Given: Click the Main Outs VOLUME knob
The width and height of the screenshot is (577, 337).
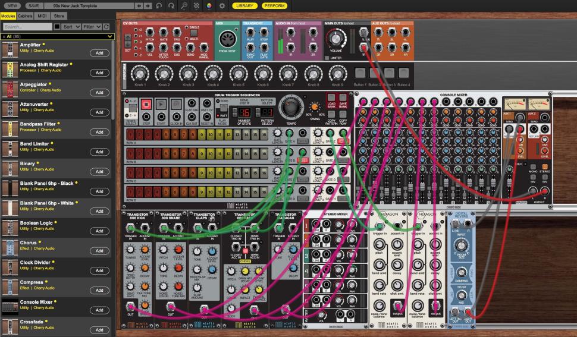Looking at the screenshot, I should 335,39.
